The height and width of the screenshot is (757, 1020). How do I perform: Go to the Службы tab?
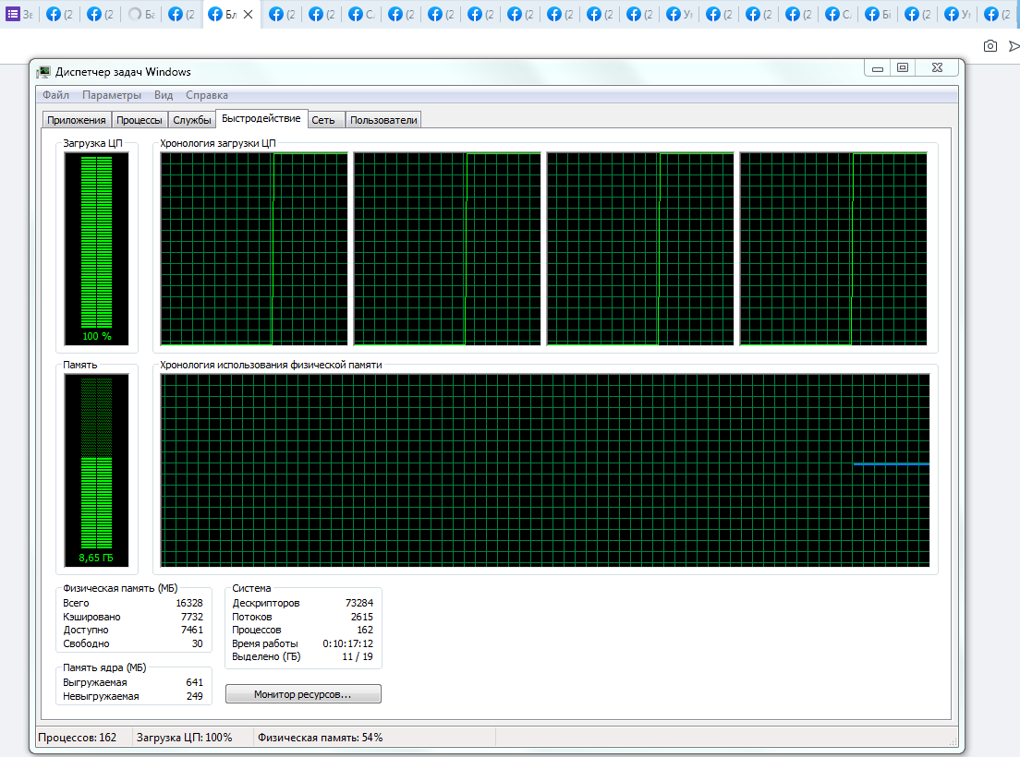point(192,120)
